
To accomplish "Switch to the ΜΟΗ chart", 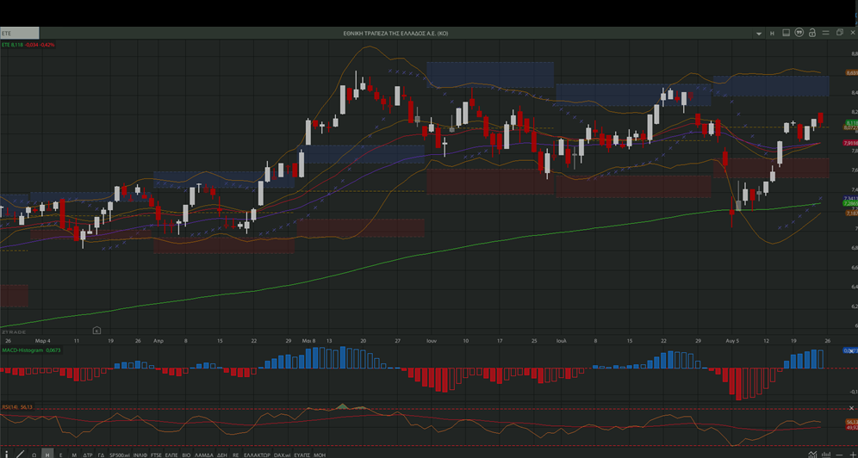I will [x=320, y=455].
